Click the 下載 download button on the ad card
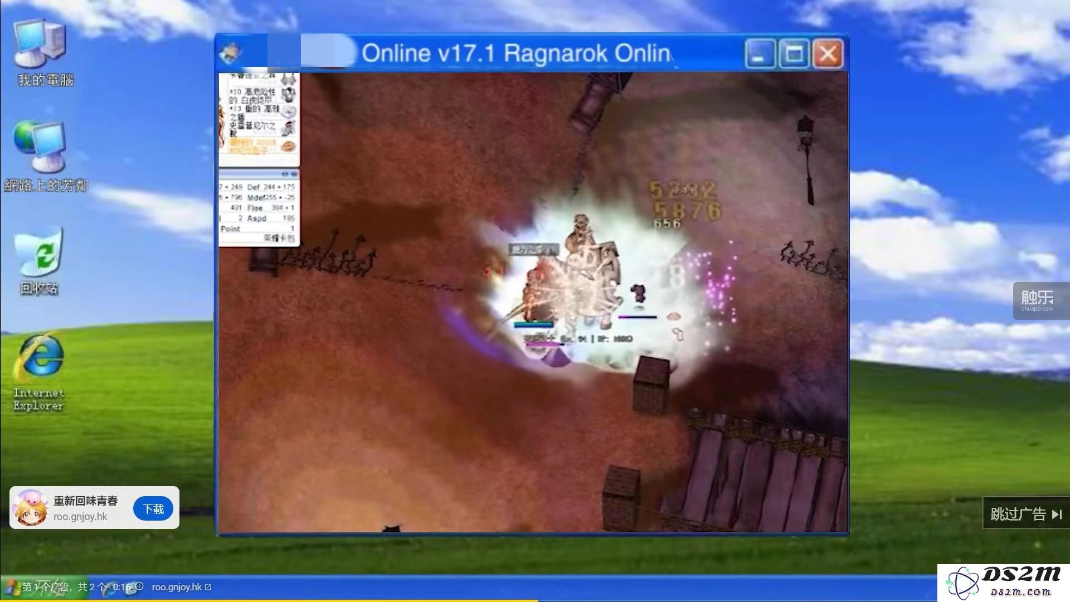 click(x=153, y=509)
